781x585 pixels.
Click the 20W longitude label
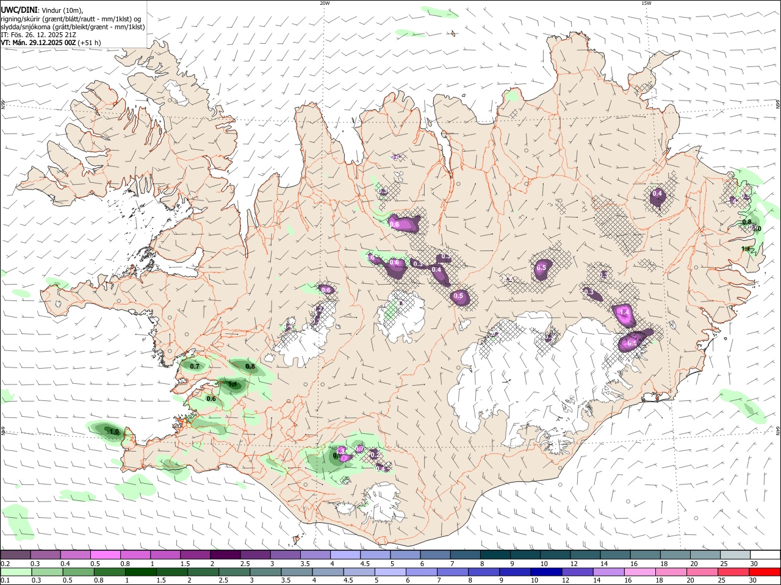pyautogui.click(x=325, y=3)
